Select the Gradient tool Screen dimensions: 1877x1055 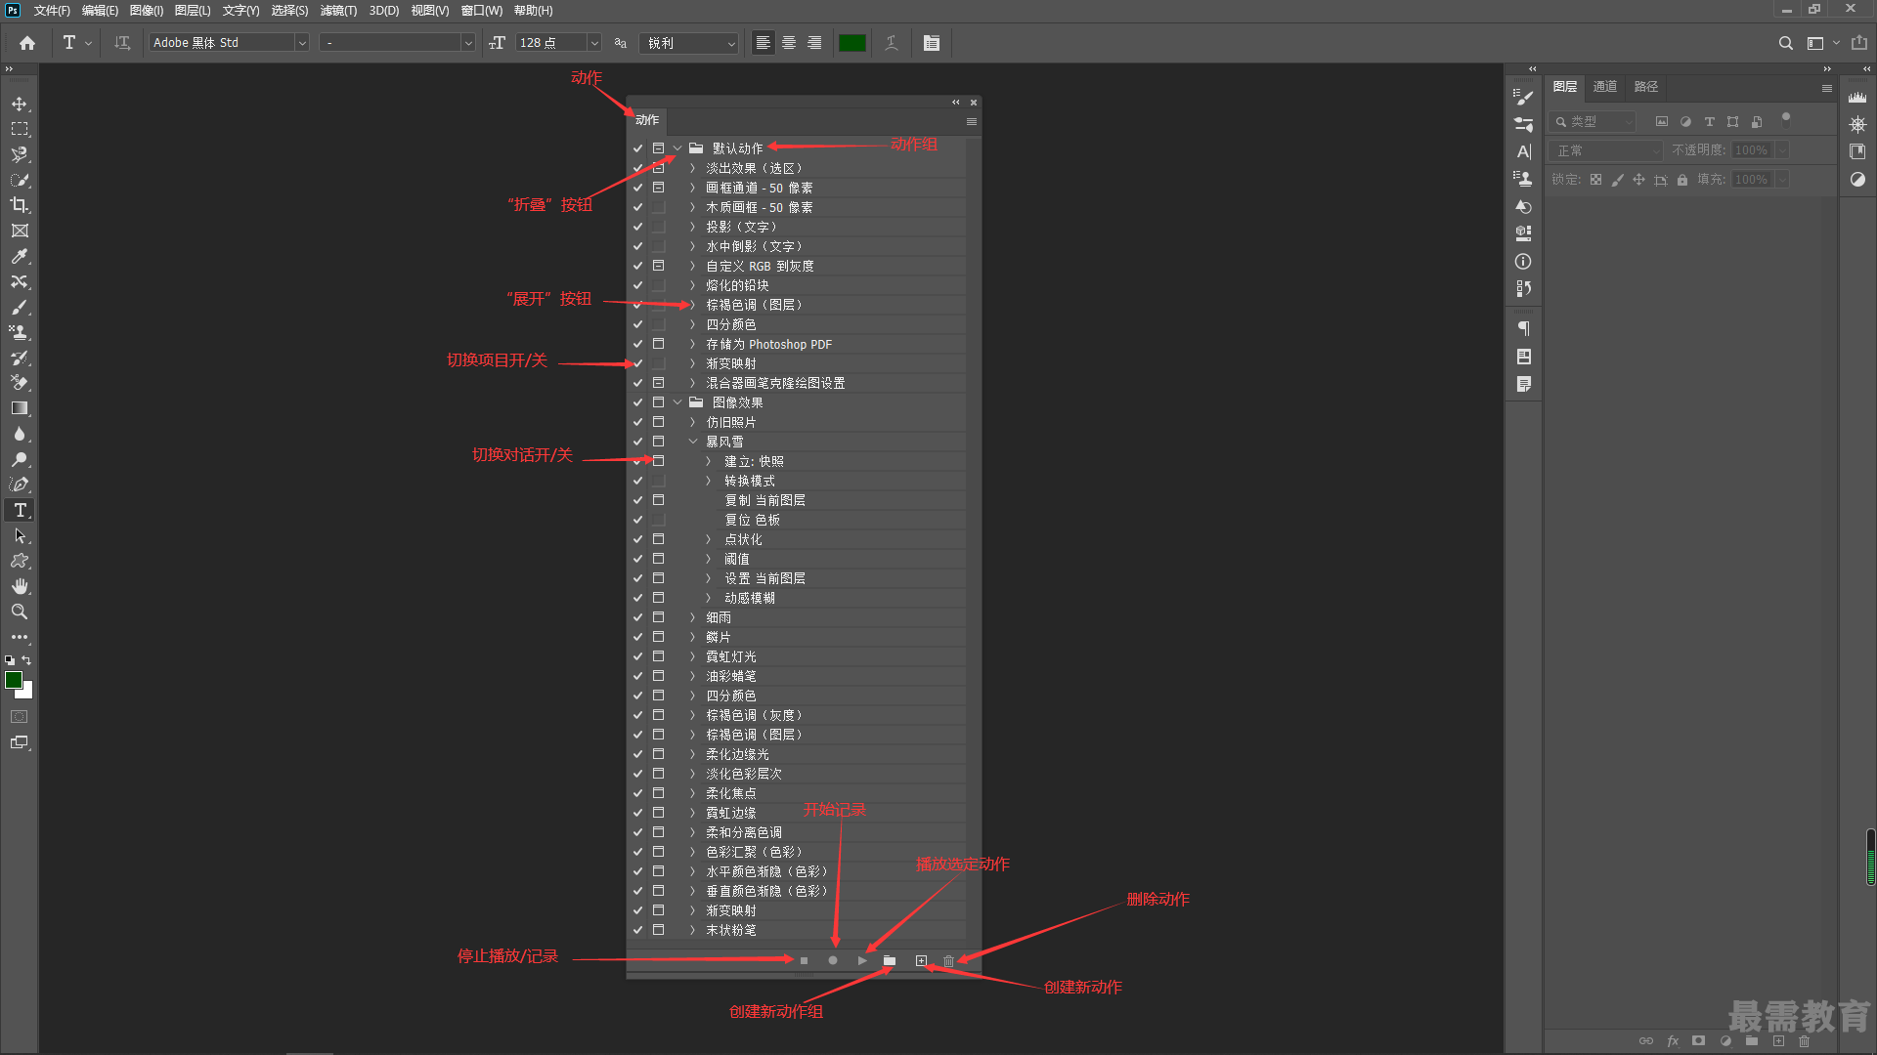(x=20, y=408)
